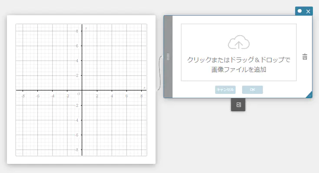The width and height of the screenshot is (319, 173).
Task: Close the card with X icon
Action: click(308, 11)
